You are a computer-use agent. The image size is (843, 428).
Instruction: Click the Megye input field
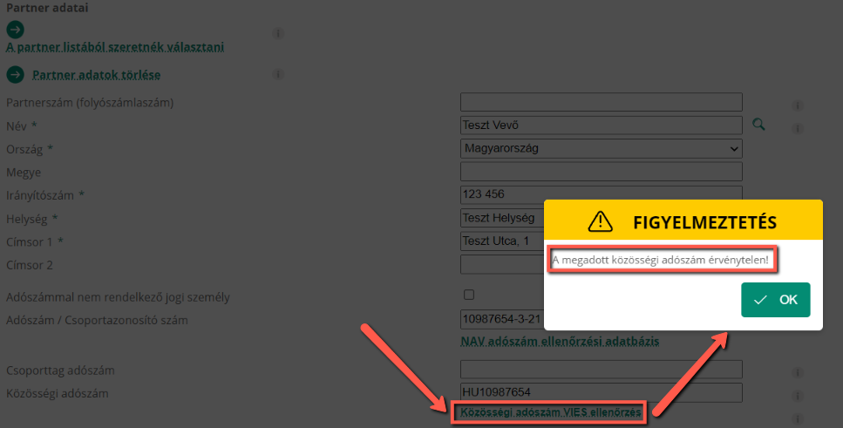[601, 172]
